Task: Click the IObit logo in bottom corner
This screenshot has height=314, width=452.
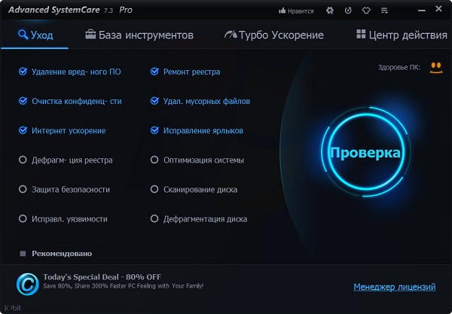Action: (x=12, y=308)
